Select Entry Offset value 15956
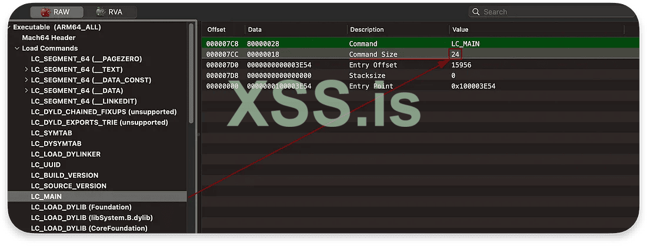 tap(461, 65)
